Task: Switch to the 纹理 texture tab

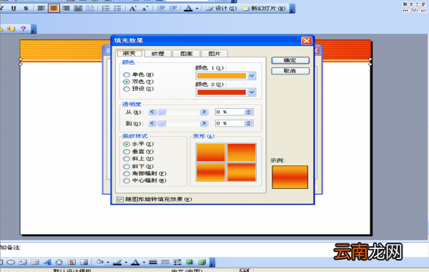Action: point(158,54)
